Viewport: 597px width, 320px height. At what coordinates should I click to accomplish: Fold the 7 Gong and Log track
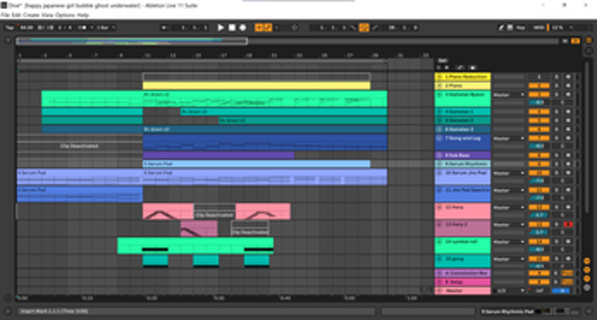[x=439, y=138]
